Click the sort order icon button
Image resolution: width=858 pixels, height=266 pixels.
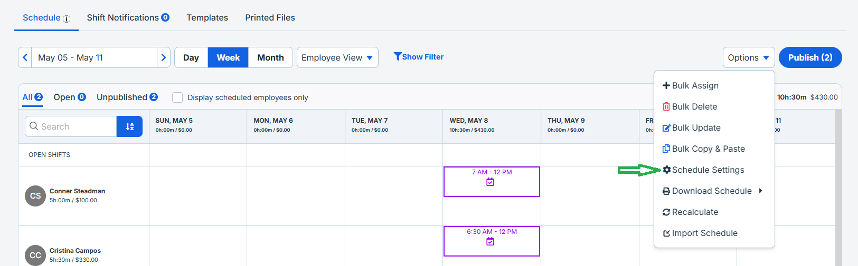(130, 126)
